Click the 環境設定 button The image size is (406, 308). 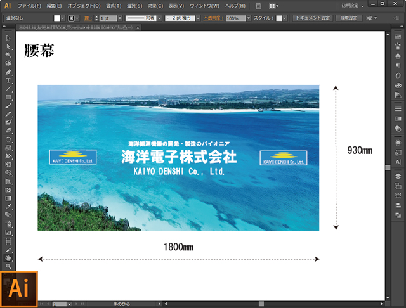[x=349, y=18]
